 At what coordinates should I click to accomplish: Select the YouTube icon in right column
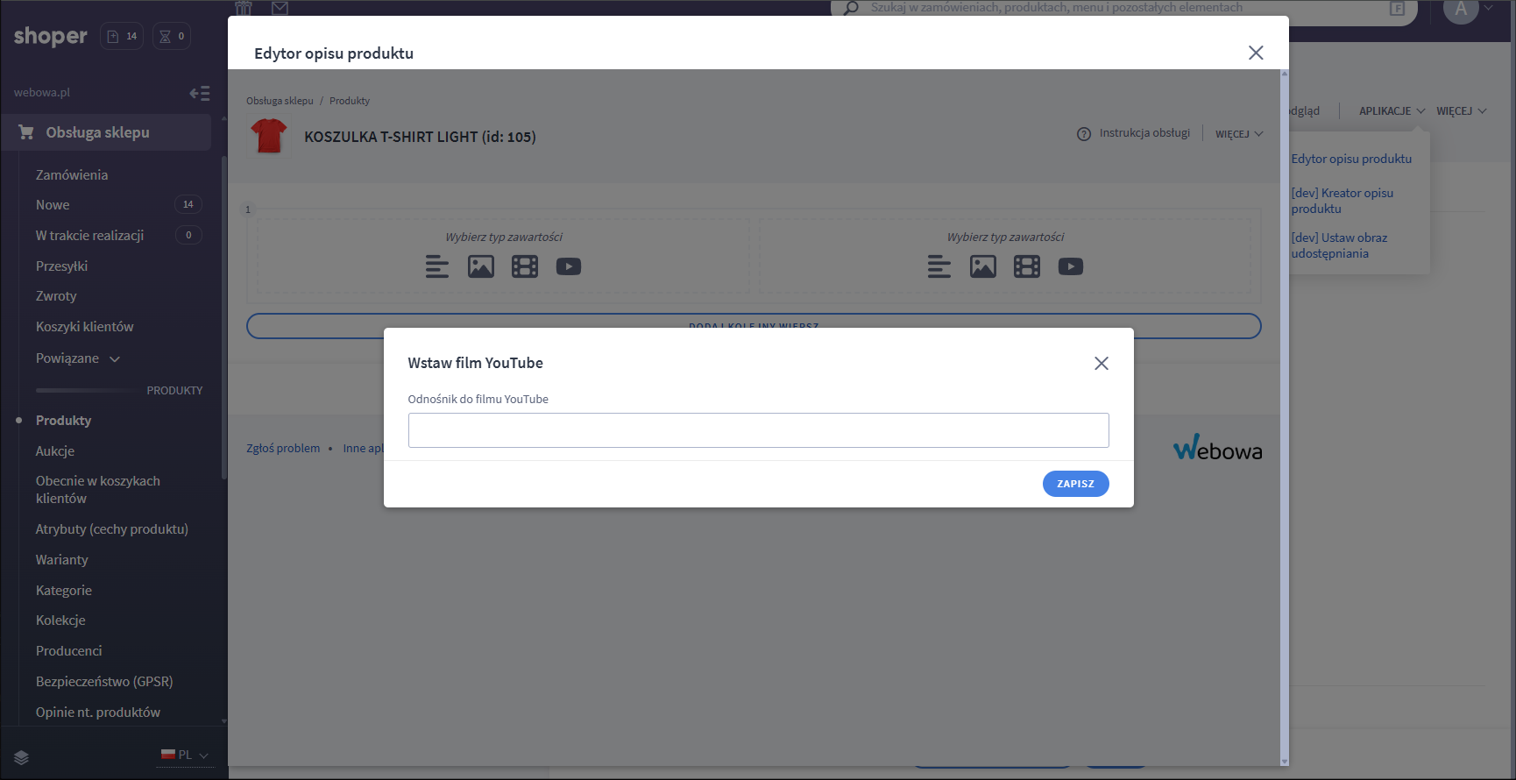coord(1071,266)
